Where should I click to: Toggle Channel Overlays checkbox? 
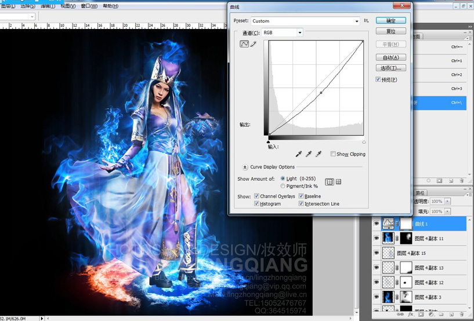256,196
